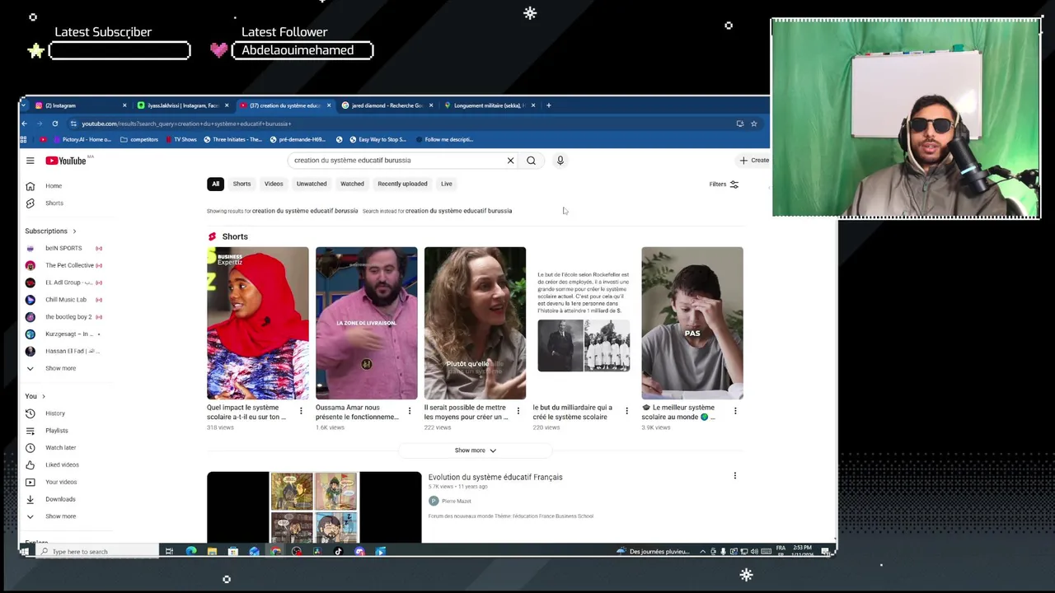Open Task View on the Windows taskbar
The width and height of the screenshot is (1055, 593).
coord(169,552)
